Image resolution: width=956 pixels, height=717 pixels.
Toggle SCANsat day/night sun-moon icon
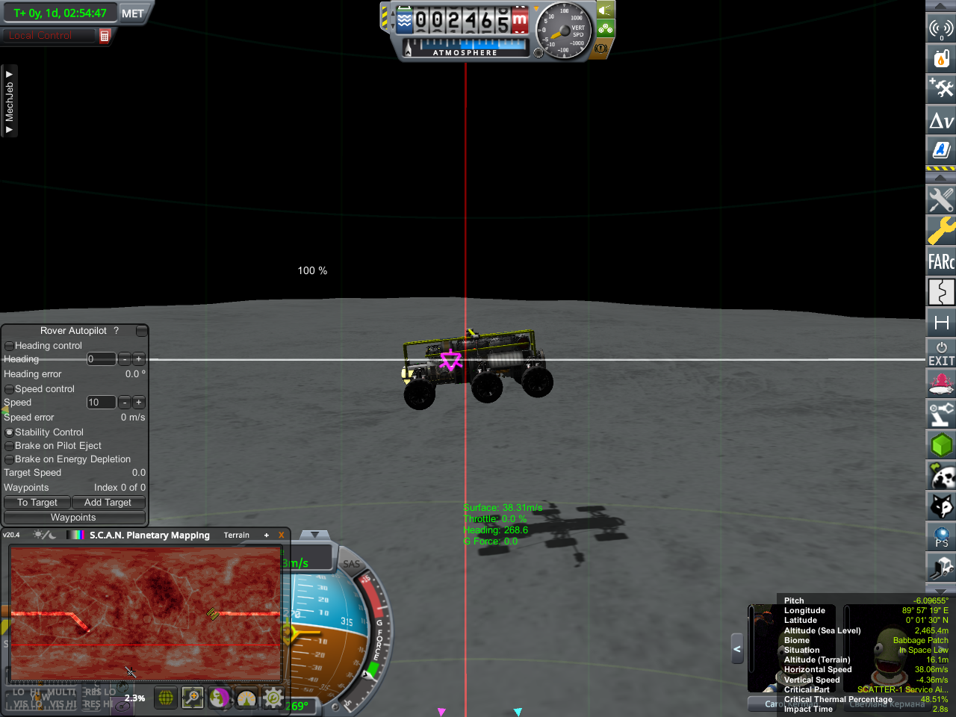44,535
